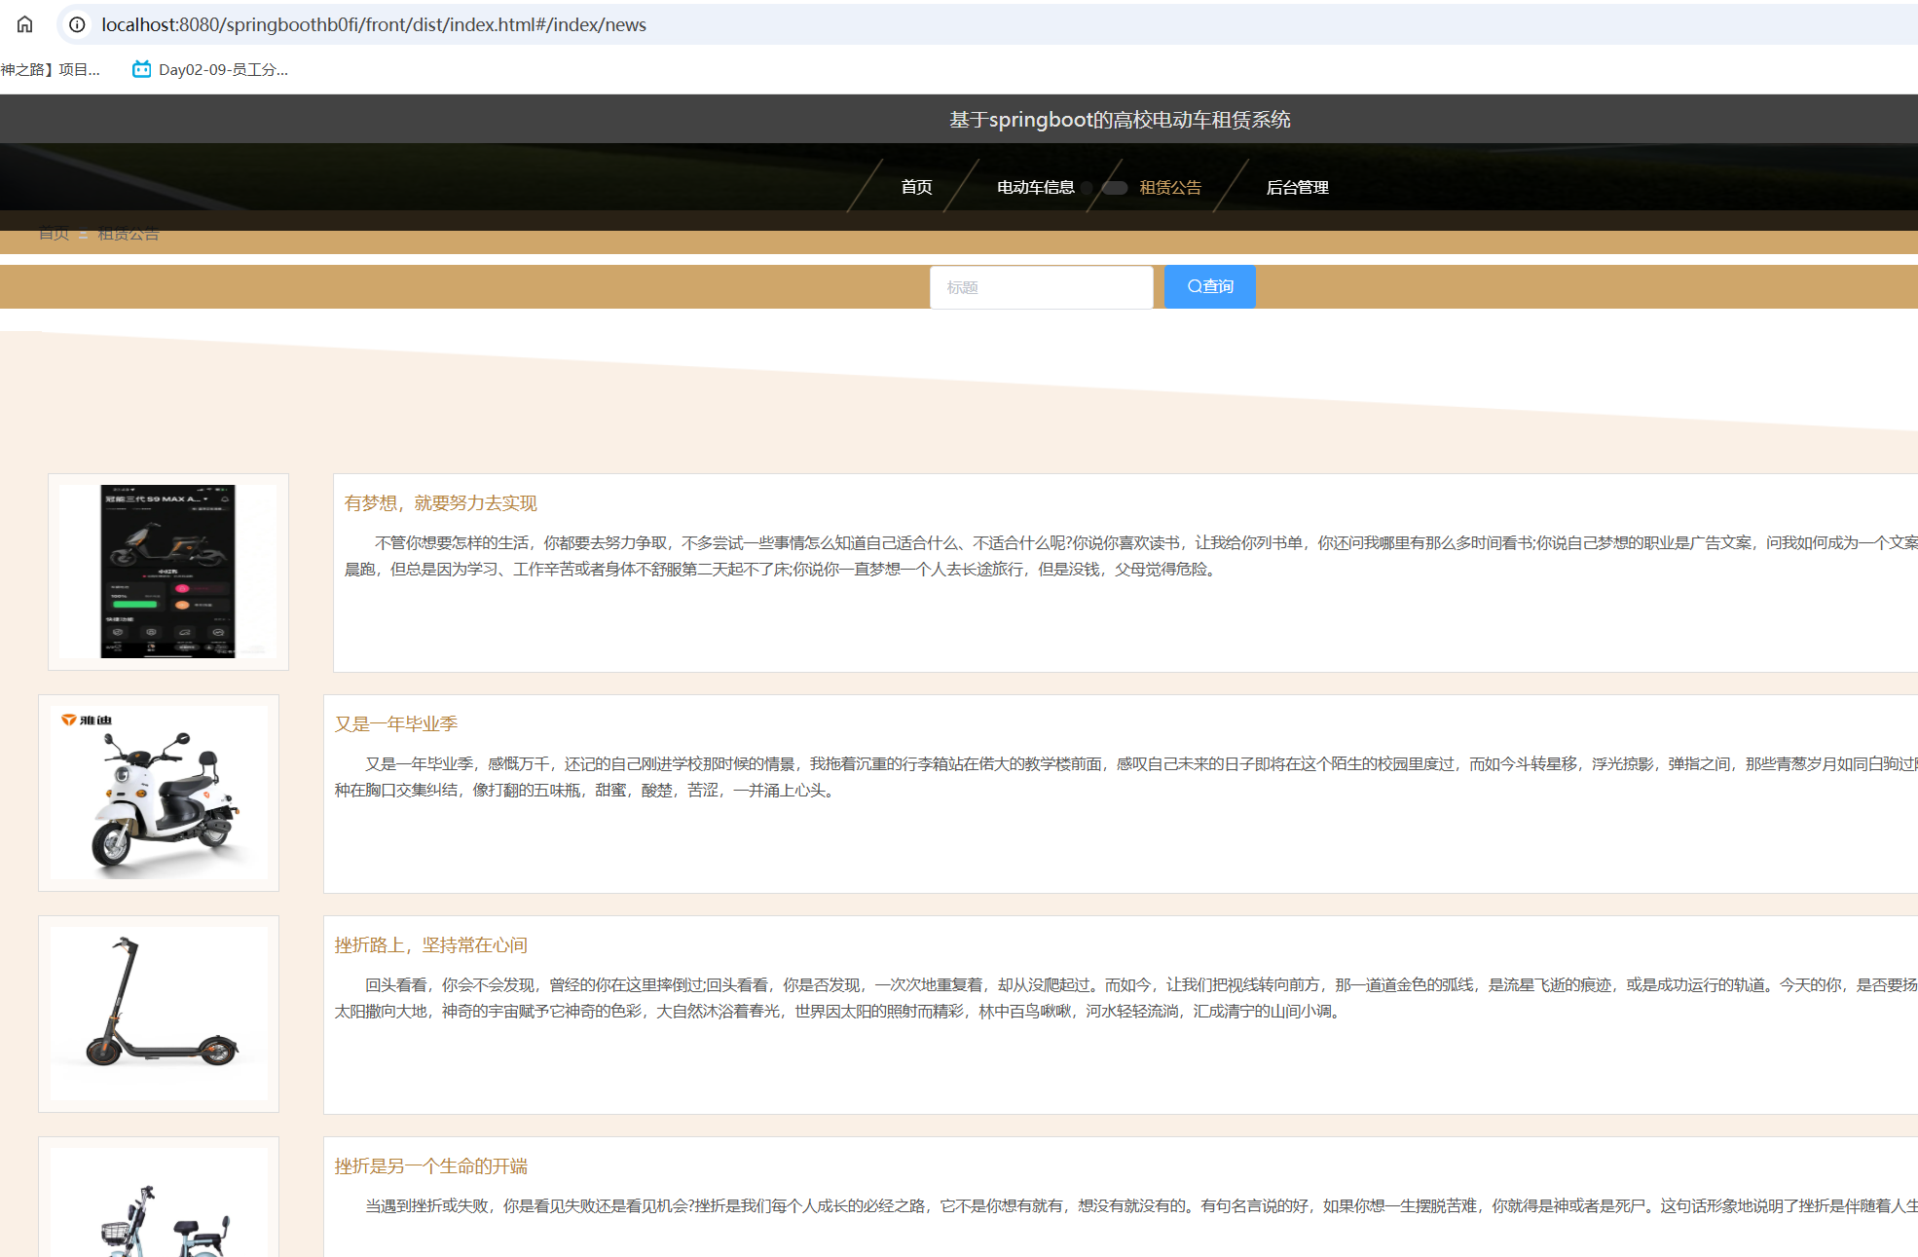The image size is (1918, 1257).
Task: Click the magnifier icon in 查询 button
Action: (x=1195, y=286)
